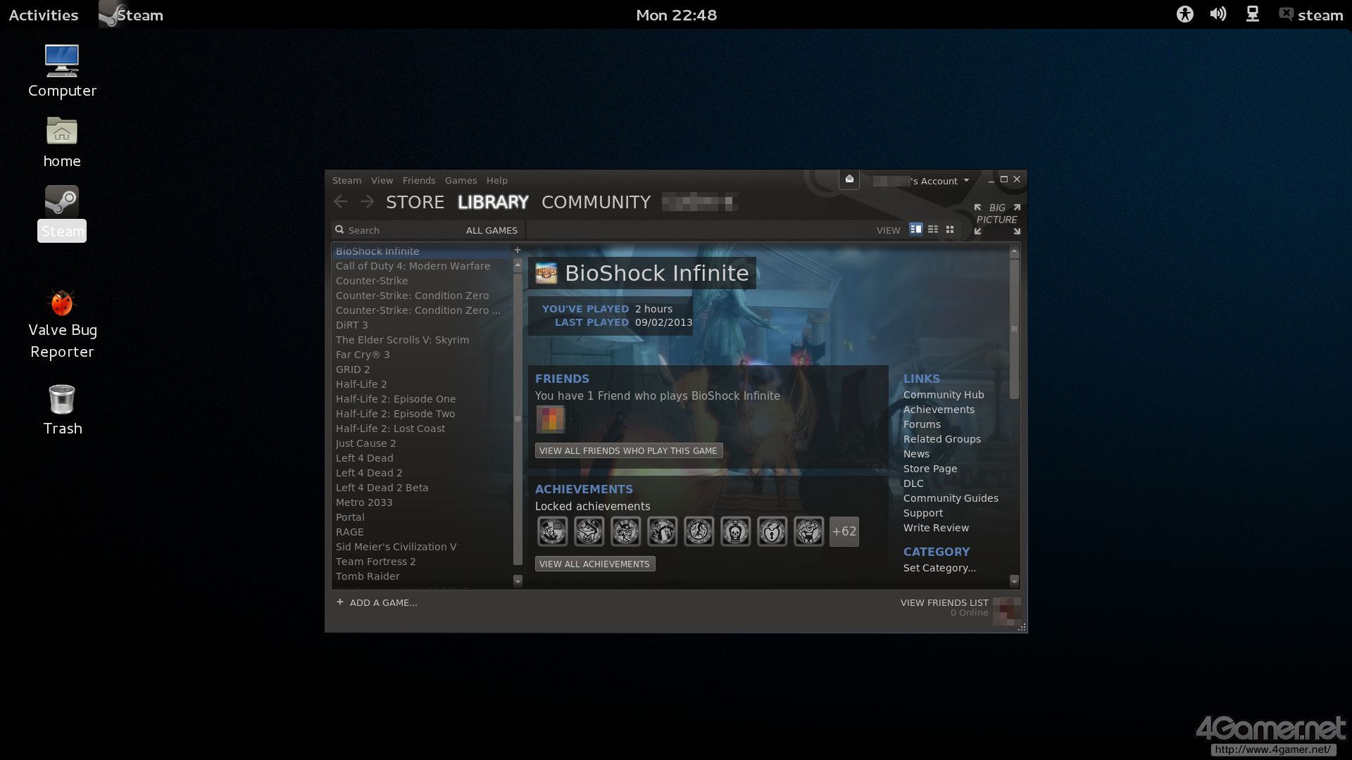
Task: Click the plus icon beside BioShock Infinite
Action: [518, 251]
